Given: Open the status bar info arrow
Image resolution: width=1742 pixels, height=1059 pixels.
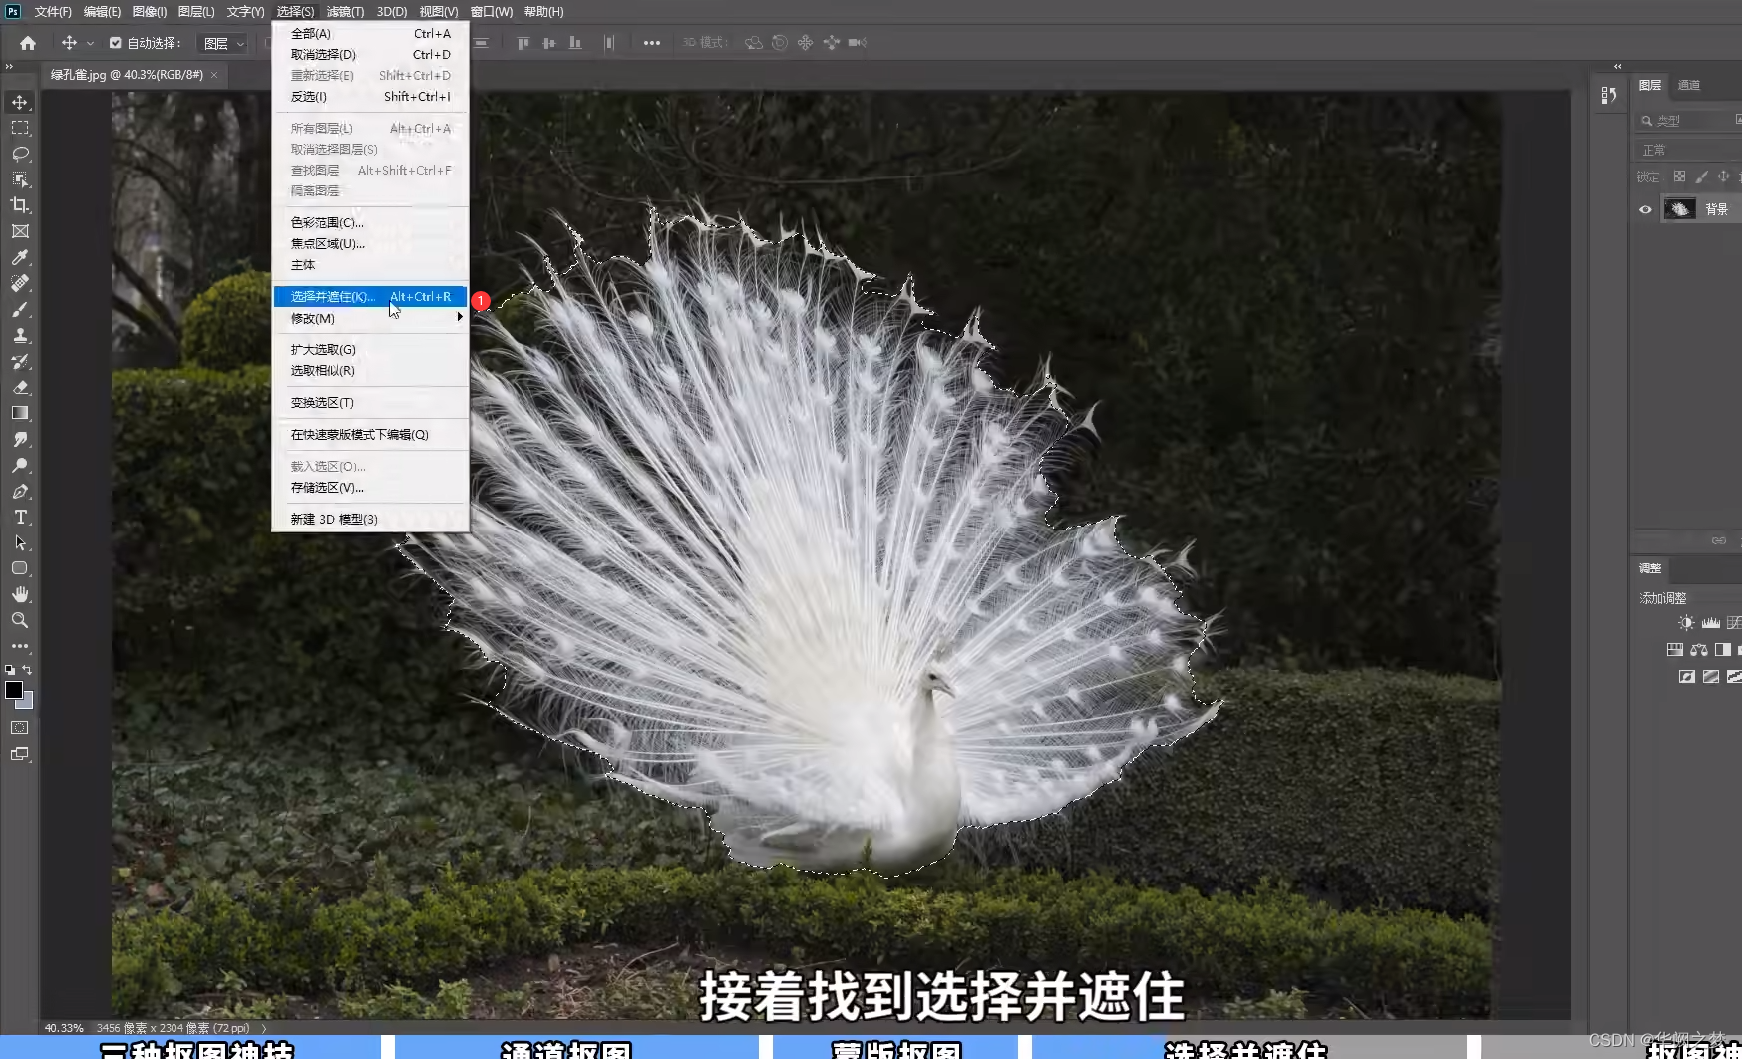Looking at the screenshot, I should point(264,1028).
